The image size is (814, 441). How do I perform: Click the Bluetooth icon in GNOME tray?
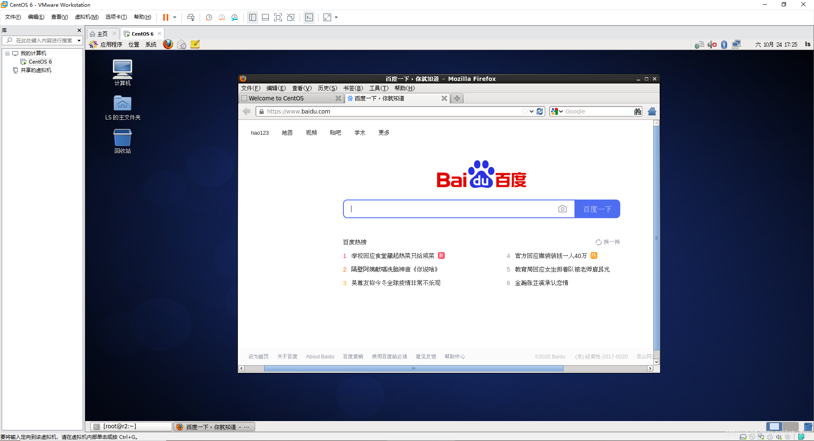724,44
